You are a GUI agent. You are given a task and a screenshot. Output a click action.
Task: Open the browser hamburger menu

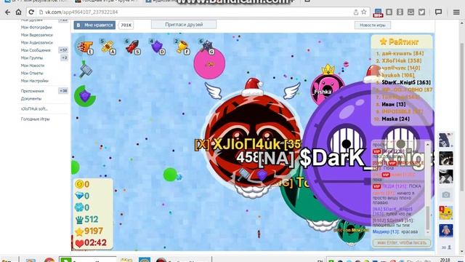point(456,12)
